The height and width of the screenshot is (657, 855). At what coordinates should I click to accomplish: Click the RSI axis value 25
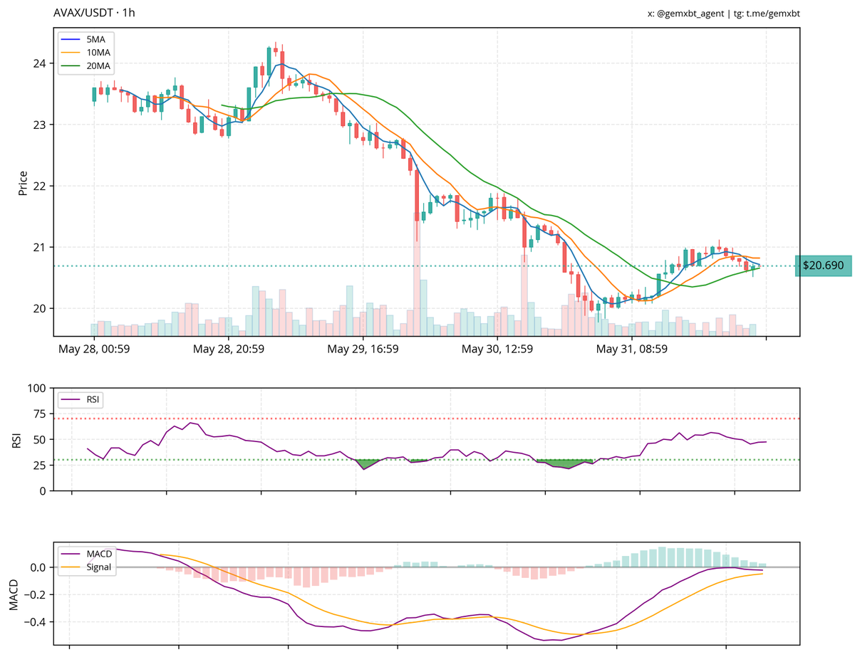(x=39, y=466)
